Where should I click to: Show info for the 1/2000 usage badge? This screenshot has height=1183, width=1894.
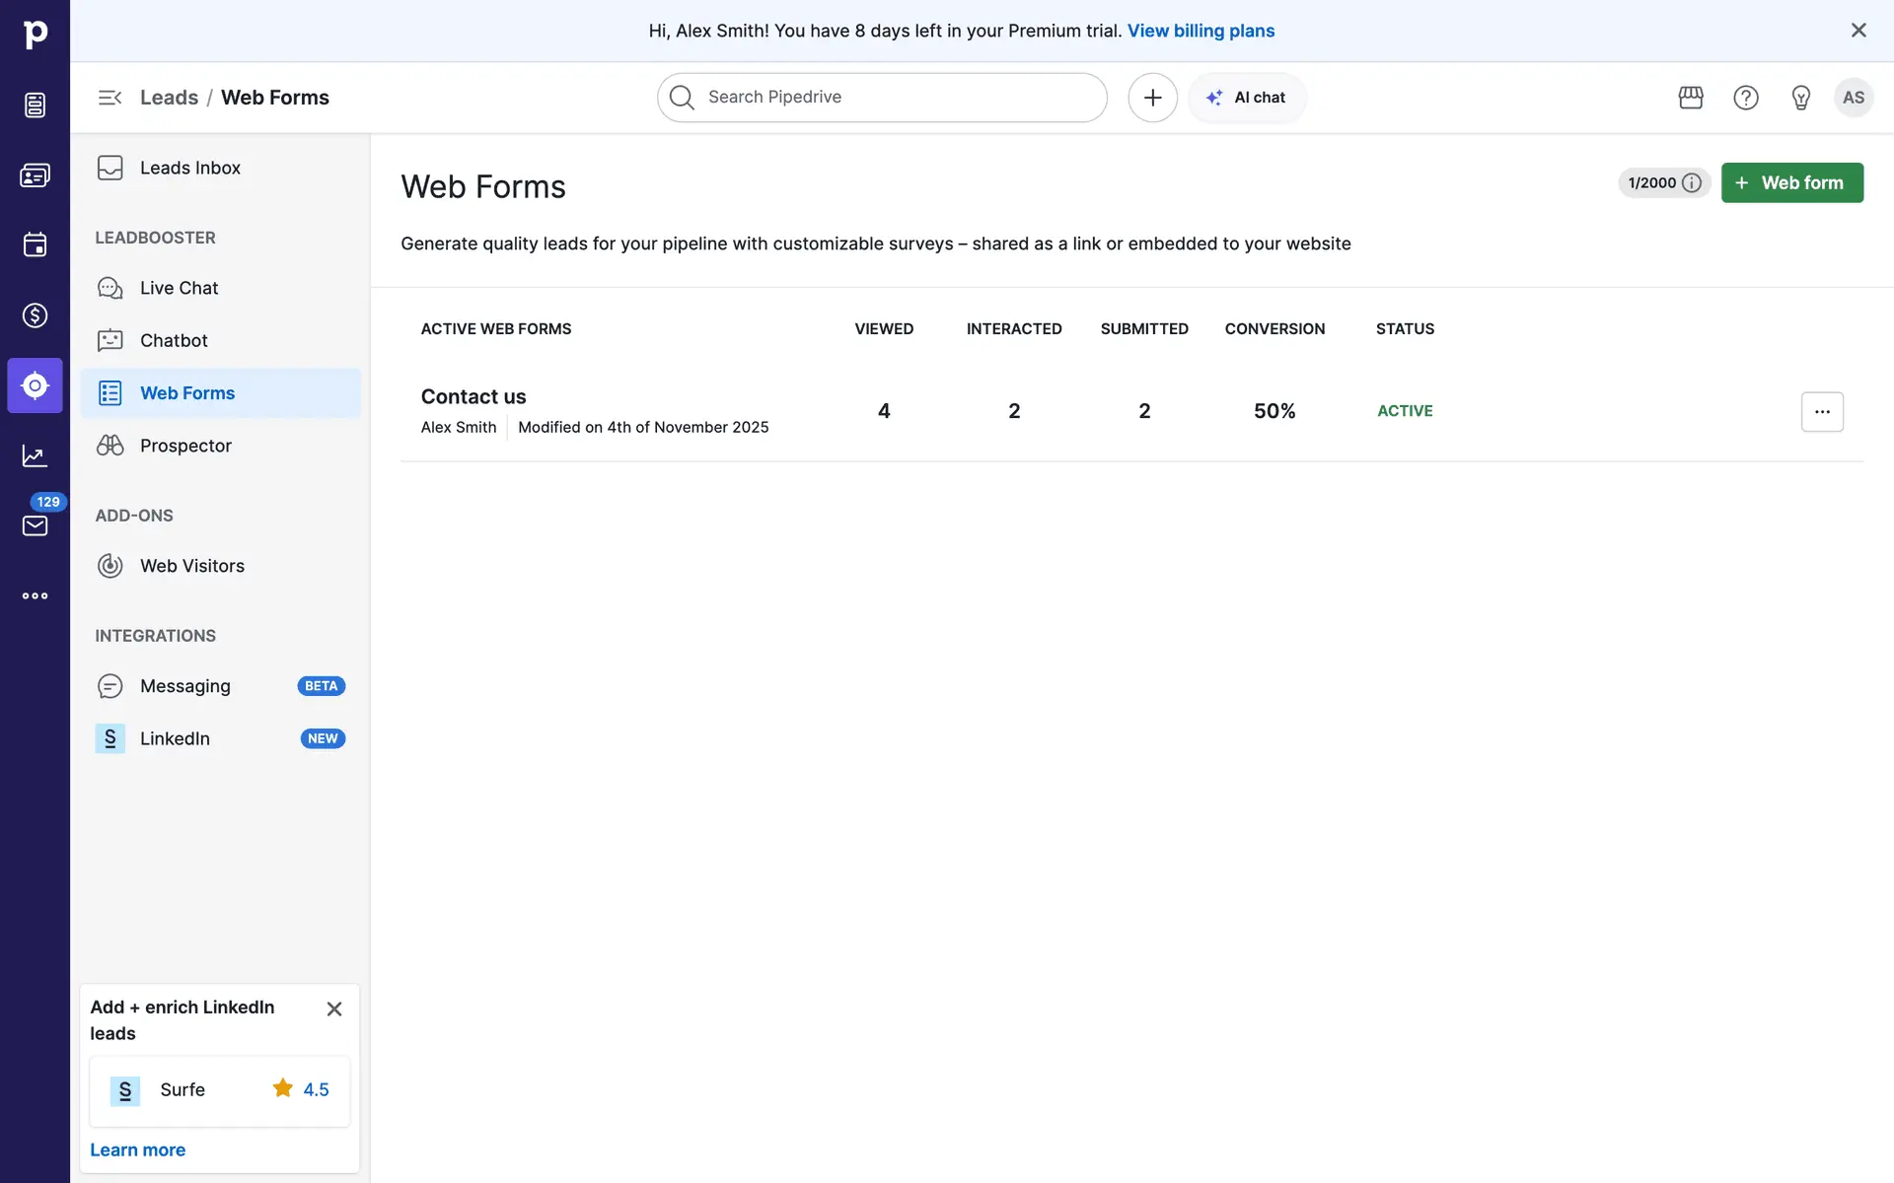(x=1691, y=183)
